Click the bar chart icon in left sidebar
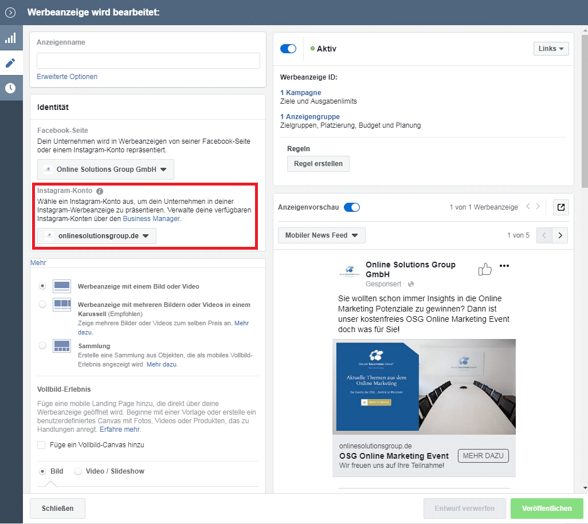Screen dimensions: 588x524 coord(10,38)
